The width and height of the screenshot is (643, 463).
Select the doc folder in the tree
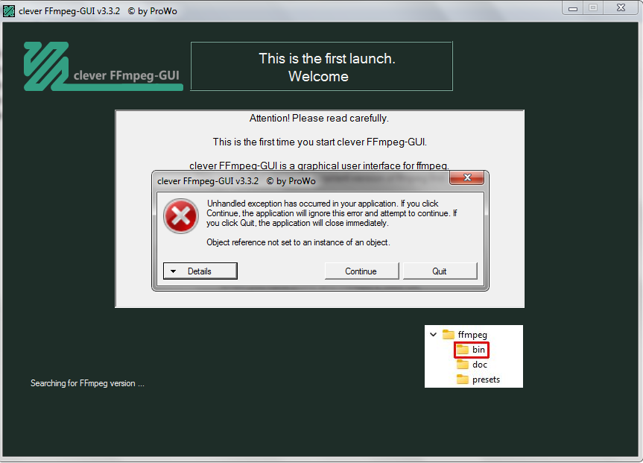click(x=472, y=365)
